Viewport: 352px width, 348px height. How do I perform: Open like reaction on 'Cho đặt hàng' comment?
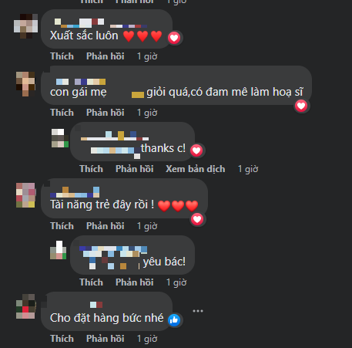pos(174,320)
